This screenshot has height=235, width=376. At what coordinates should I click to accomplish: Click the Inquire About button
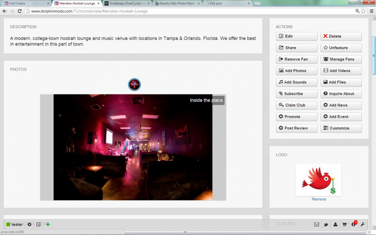click(341, 94)
